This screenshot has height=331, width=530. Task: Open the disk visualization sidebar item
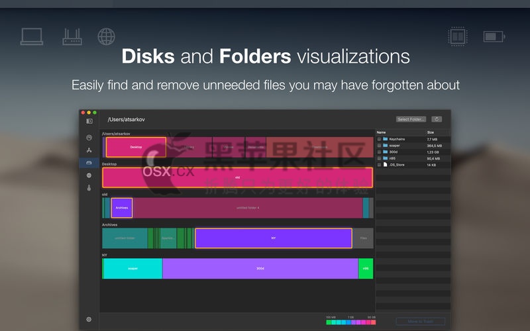point(89,163)
